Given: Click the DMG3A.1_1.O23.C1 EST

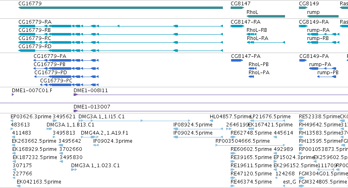Looking at the screenshot, I should click(74, 170).
